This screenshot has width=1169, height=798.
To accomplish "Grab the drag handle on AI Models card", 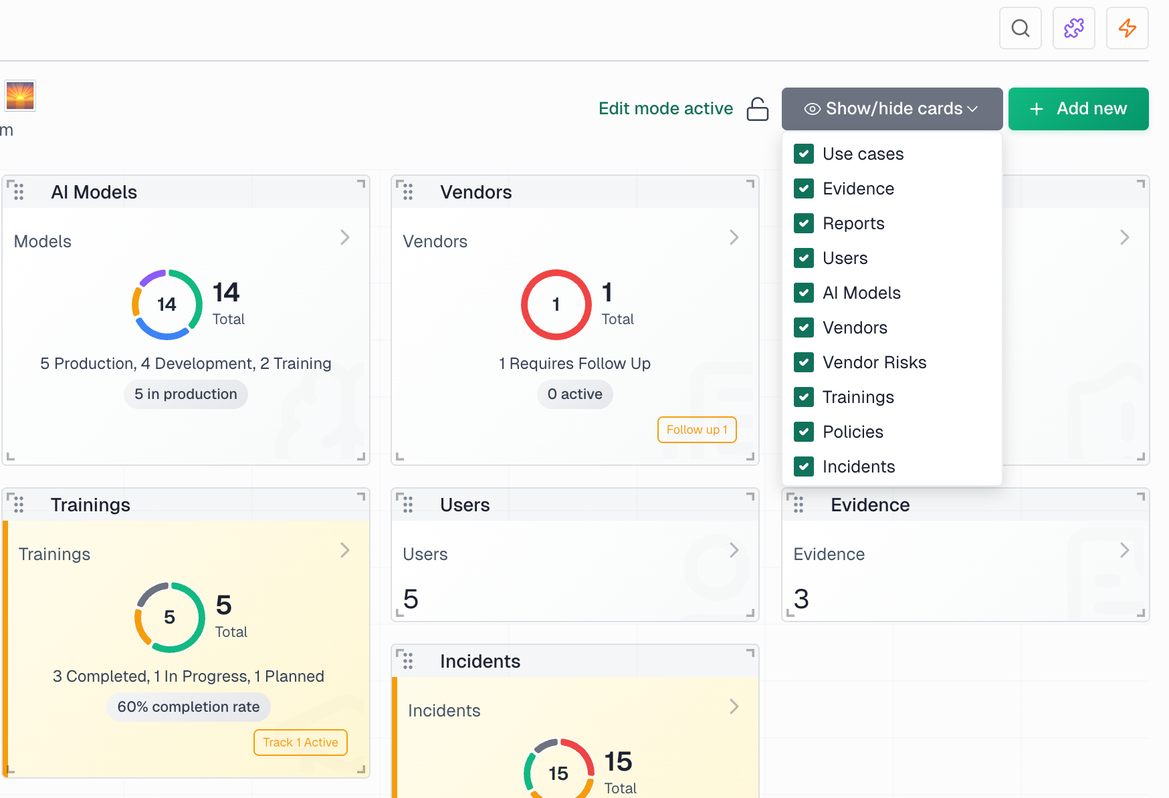I will 19,192.
